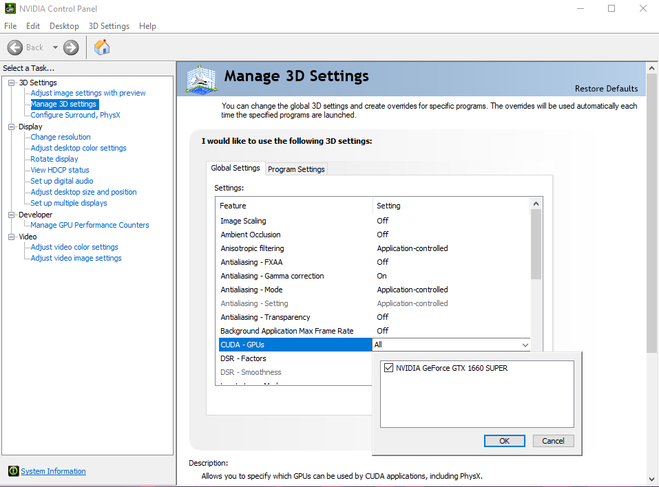Screen dimensions: 659x487
Task: Open the Back history dropdown arrow
Action: pyautogui.click(x=55, y=47)
